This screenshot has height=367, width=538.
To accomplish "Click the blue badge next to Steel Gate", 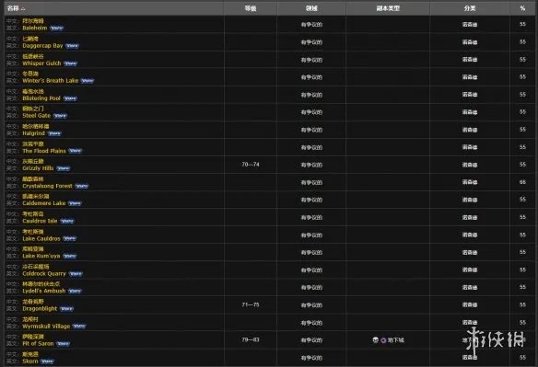I will coord(61,116).
